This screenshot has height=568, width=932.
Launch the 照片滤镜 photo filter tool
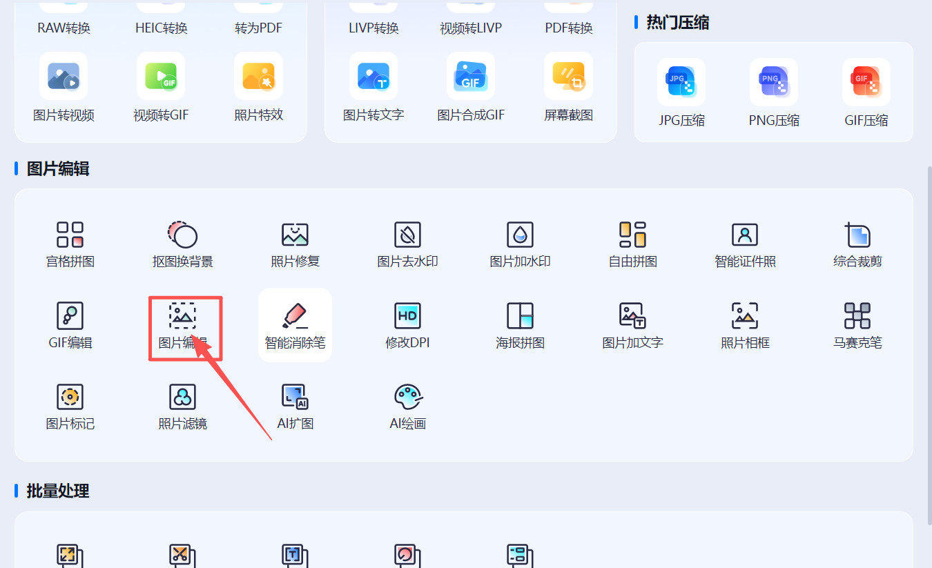click(x=183, y=407)
